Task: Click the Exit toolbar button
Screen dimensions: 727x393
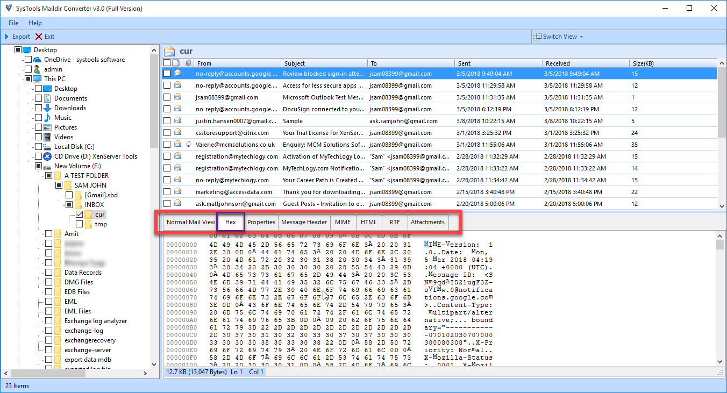Action: click(x=45, y=37)
